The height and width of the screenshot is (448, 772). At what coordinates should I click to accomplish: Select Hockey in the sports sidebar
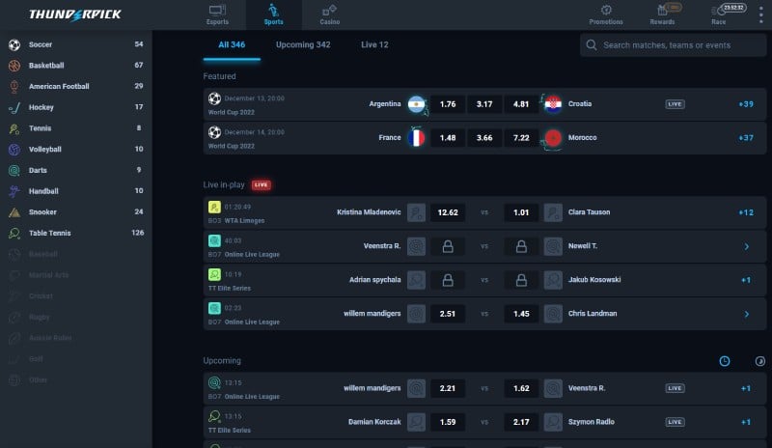click(76, 107)
